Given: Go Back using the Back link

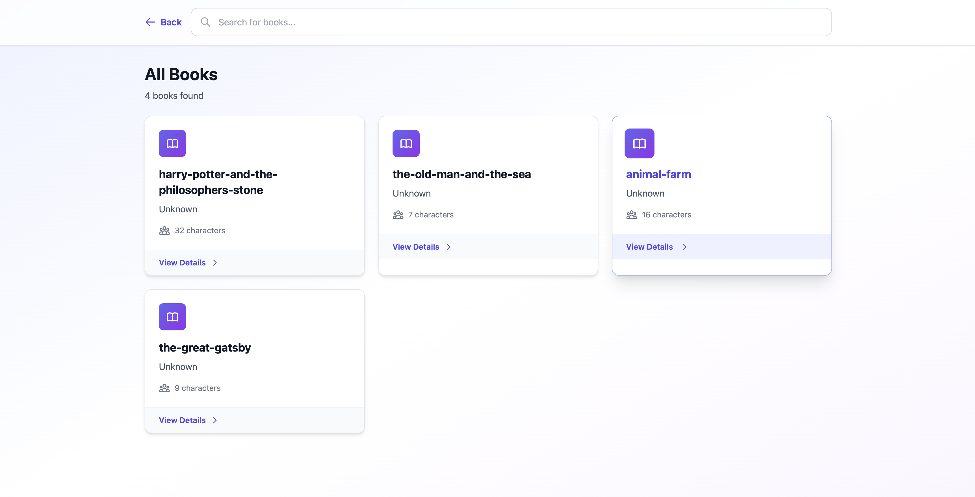Looking at the screenshot, I should 171,22.
